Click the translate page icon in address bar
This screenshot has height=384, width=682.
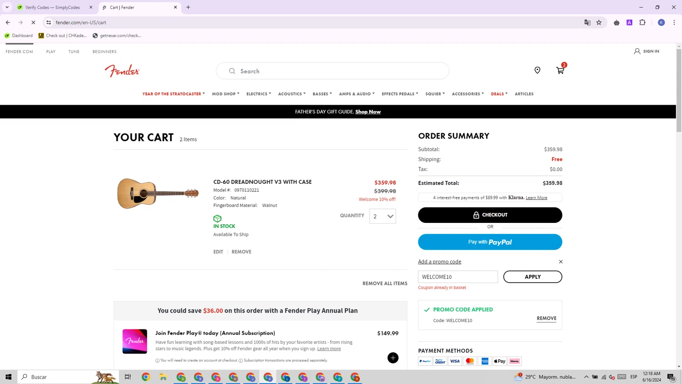coord(587,22)
